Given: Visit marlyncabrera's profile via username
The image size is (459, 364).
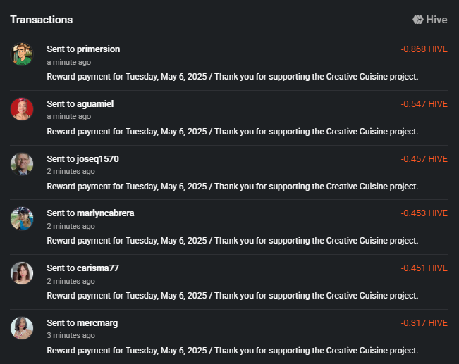Looking at the screenshot, I should [105, 213].
